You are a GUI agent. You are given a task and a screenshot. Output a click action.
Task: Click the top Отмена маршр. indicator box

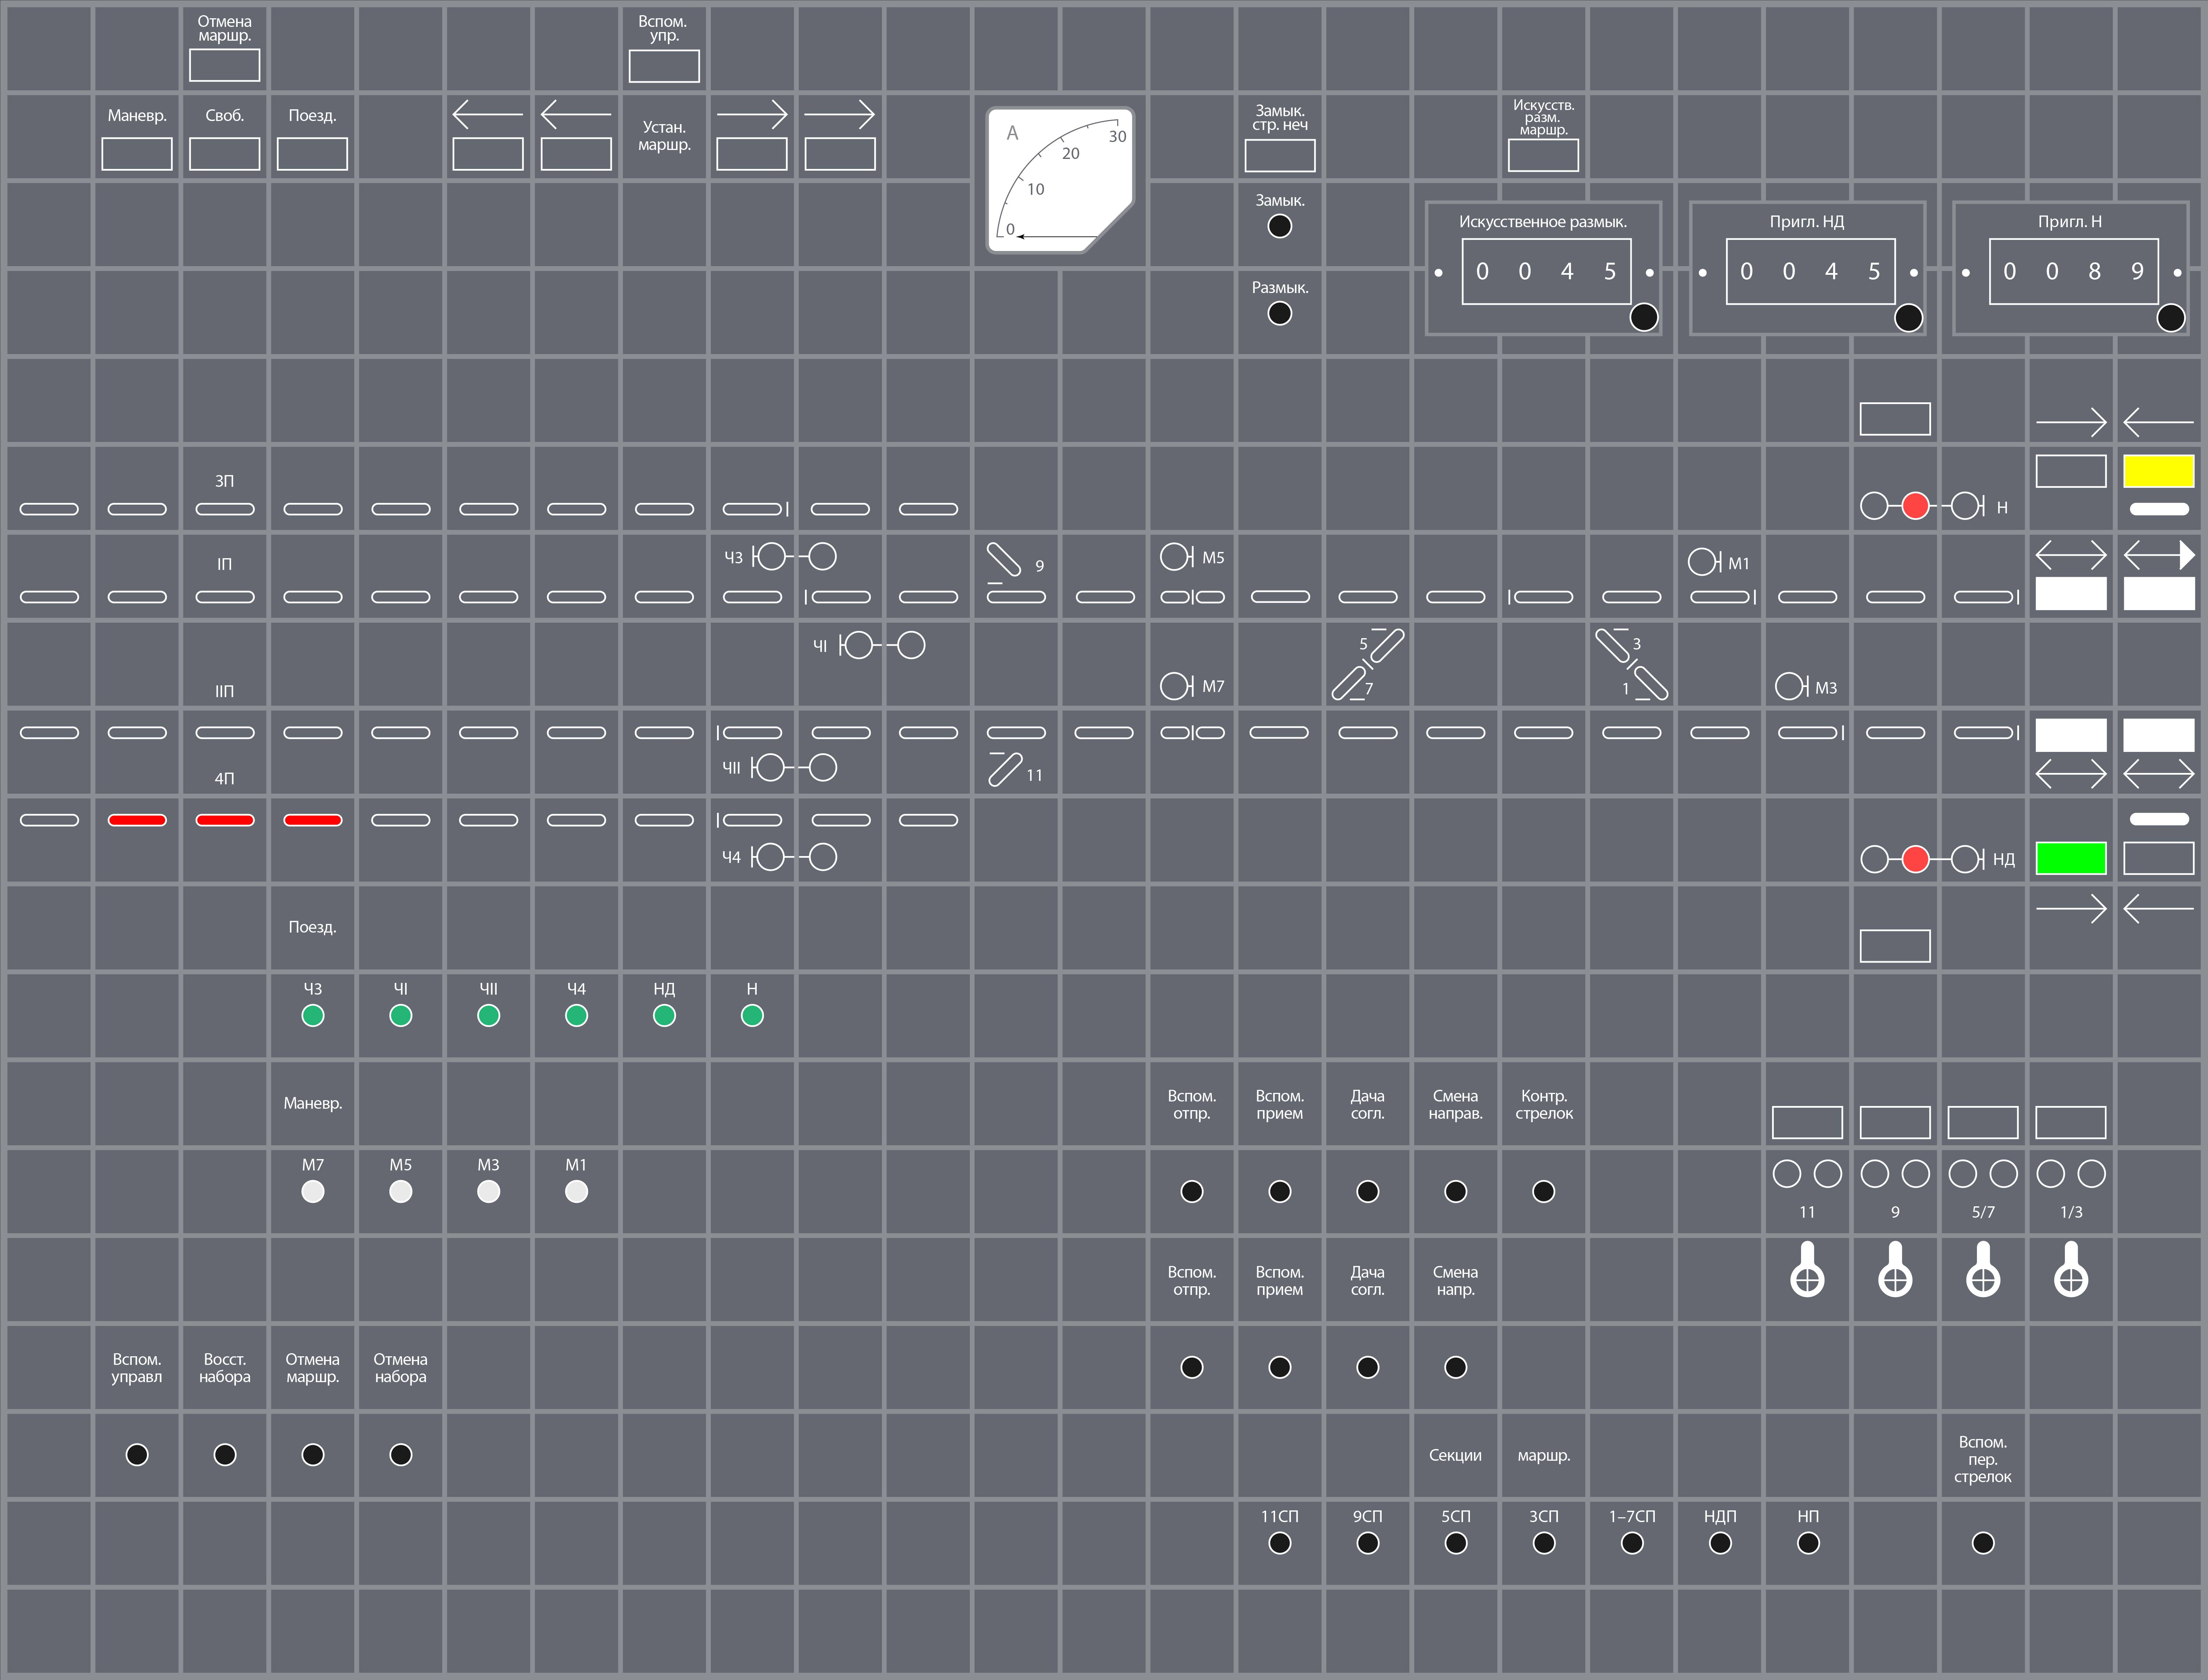[225, 65]
